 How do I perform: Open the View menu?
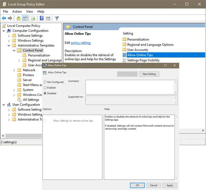coord(30,11)
